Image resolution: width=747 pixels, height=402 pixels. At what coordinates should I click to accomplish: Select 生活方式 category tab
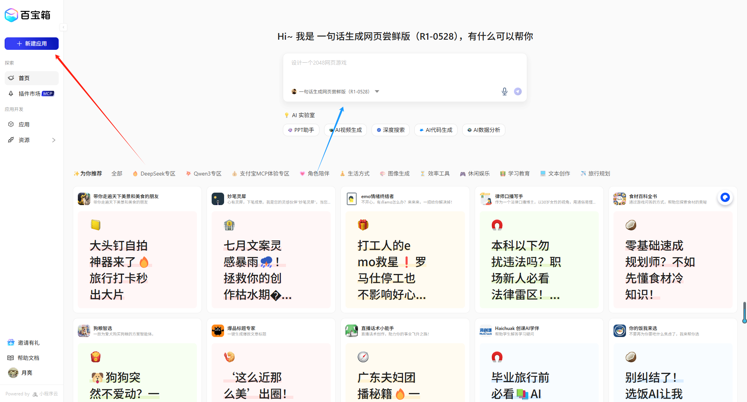[355, 174]
